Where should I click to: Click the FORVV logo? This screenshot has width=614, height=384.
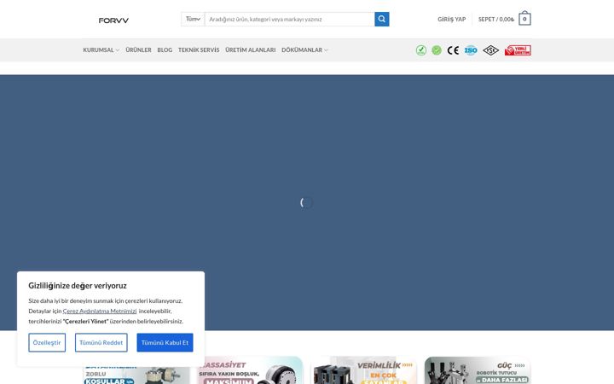113,20
